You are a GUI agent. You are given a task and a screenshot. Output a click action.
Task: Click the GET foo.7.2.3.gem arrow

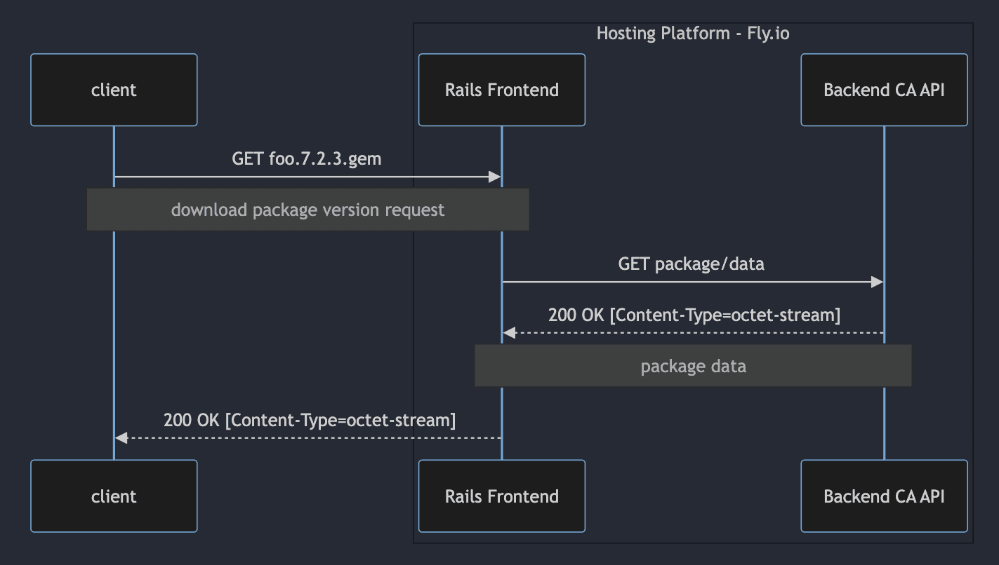(x=309, y=177)
